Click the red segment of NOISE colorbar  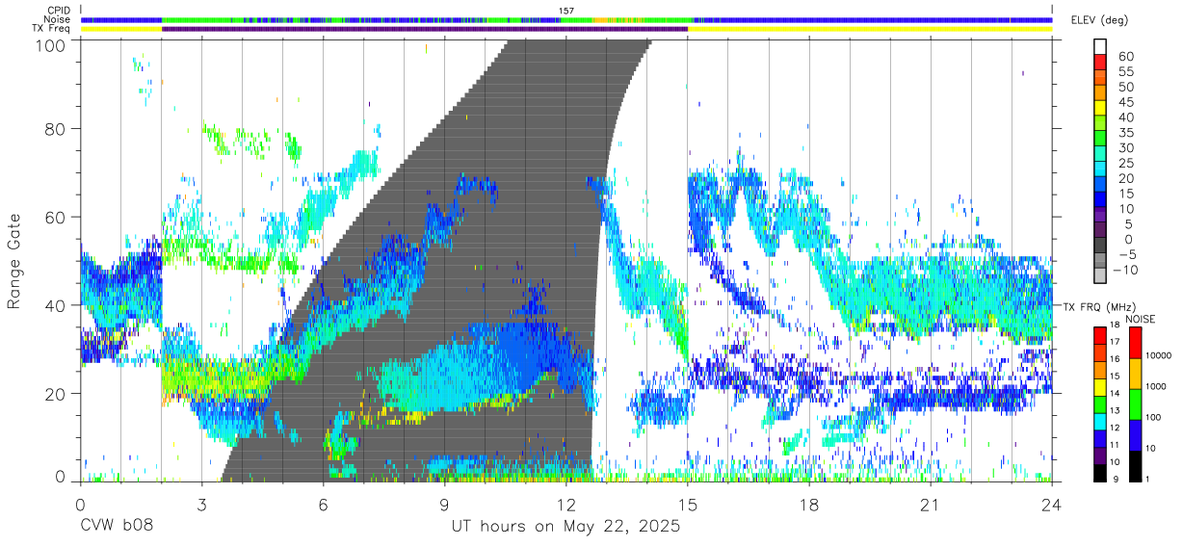point(1134,343)
